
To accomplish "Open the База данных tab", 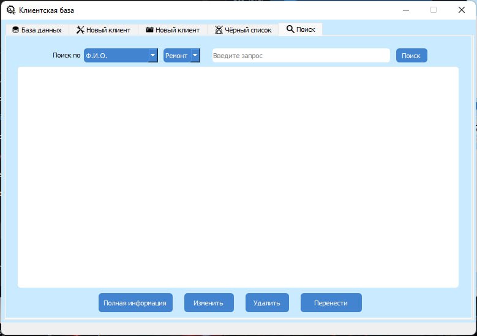I will (37, 30).
